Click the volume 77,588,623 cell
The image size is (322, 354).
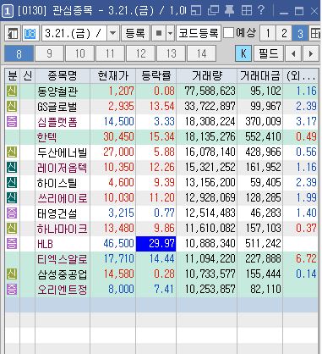coord(210,91)
